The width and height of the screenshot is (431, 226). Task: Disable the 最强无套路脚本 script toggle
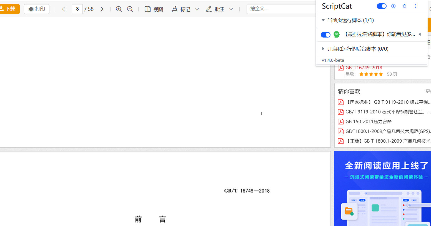pyautogui.click(x=325, y=35)
